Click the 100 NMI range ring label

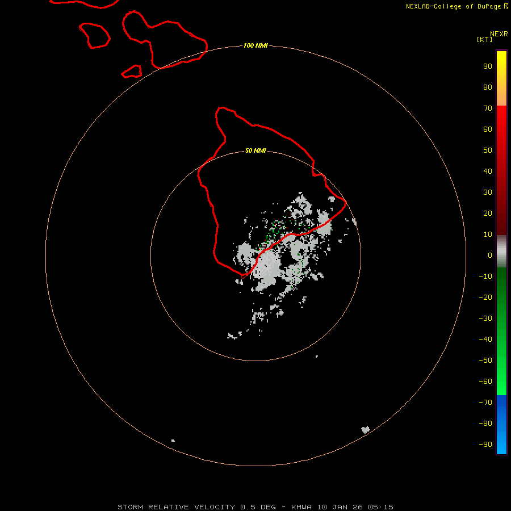(256, 45)
